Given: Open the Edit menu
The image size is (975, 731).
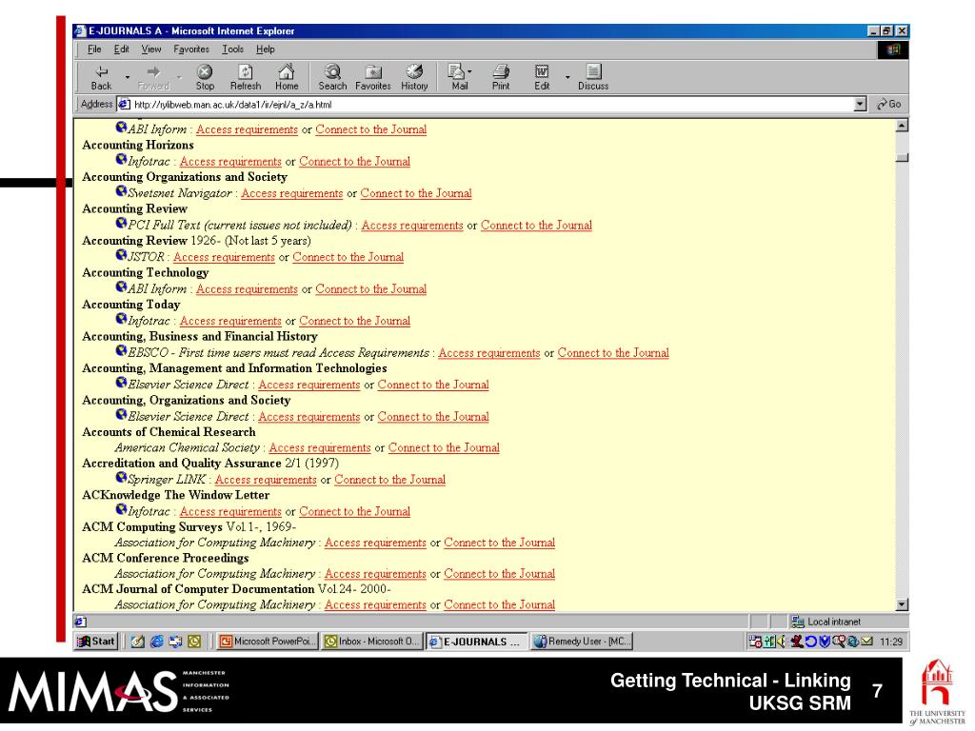Looking at the screenshot, I should [x=121, y=49].
